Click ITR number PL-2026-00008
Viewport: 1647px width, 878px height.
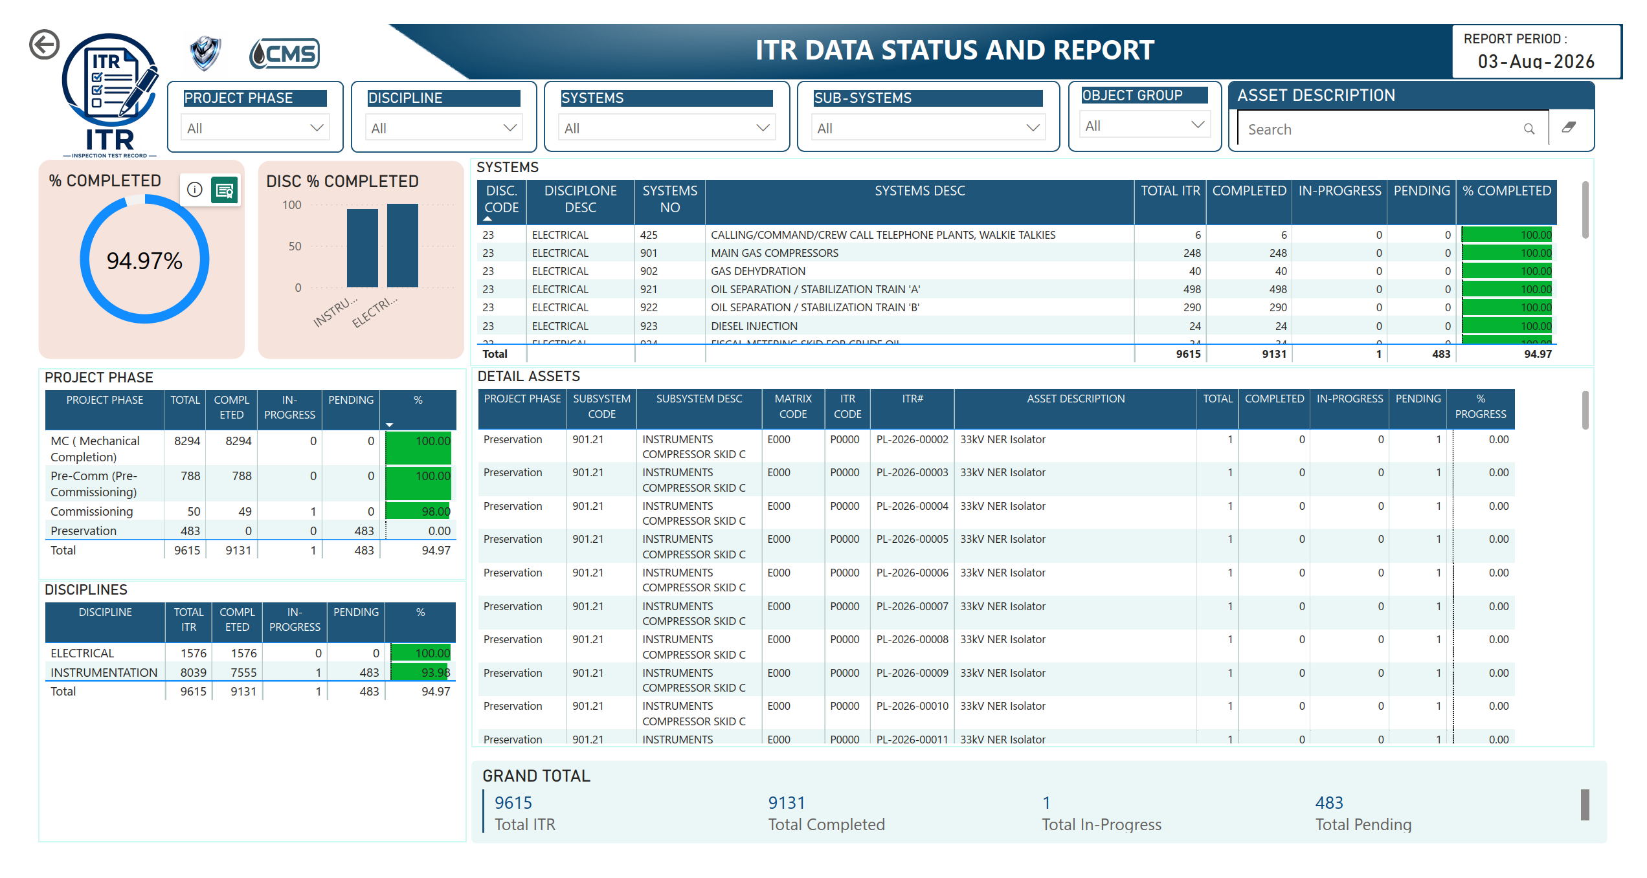click(x=912, y=639)
